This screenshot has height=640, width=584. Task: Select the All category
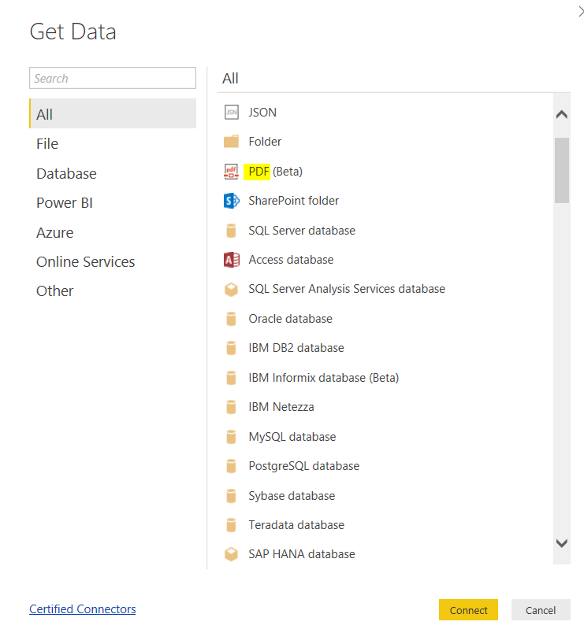[113, 113]
